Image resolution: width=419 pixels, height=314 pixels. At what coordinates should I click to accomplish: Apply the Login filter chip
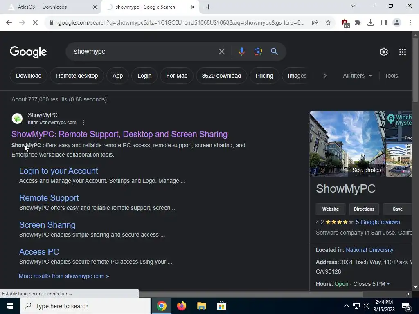(144, 76)
